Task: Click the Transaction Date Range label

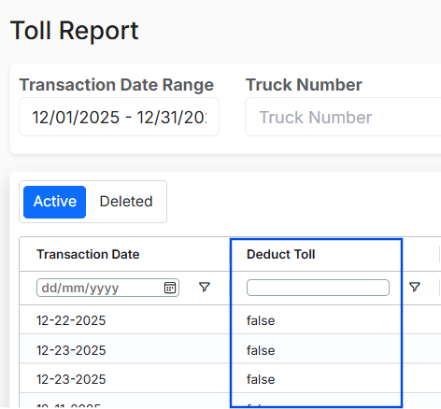Action: pyautogui.click(x=117, y=85)
